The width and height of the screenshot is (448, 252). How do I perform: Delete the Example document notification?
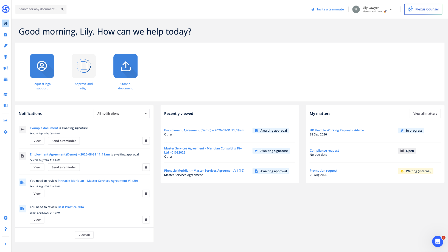pos(146,141)
